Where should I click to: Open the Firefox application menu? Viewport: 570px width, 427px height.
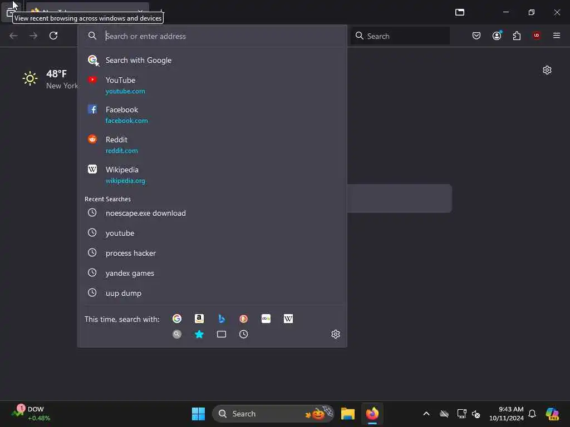[x=557, y=36]
